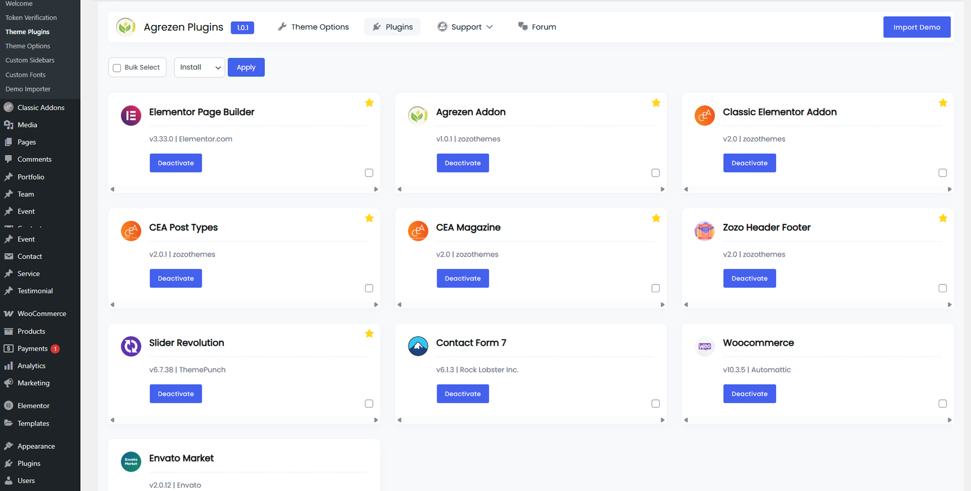Click the Envato Market plugin icon

point(131,461)
